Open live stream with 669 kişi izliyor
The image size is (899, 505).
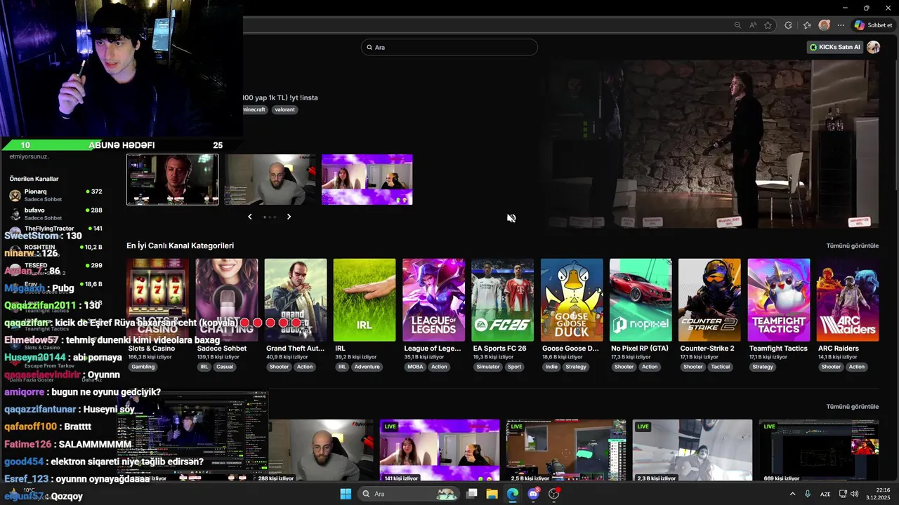819,451
